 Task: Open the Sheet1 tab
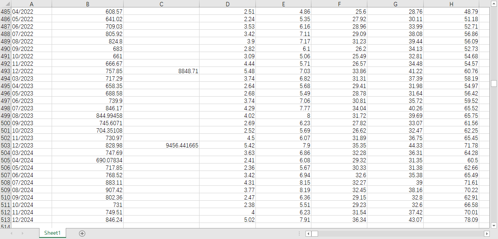pyautogui.click(x=52, y=233)
